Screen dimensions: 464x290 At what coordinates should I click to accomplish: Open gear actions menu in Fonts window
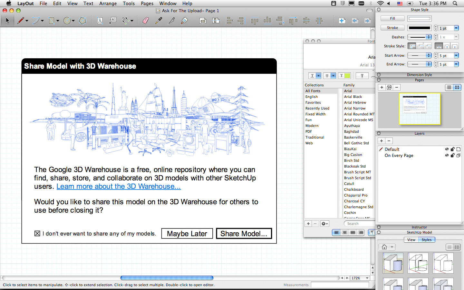click(x=324, y=224)
